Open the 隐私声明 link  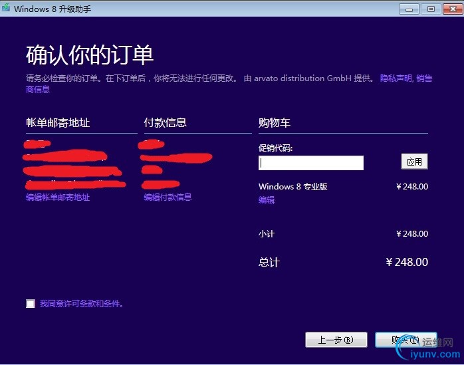point(396,78)
